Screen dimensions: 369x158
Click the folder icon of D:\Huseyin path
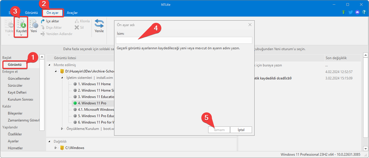pyautogui.click(x=62, y=71)
